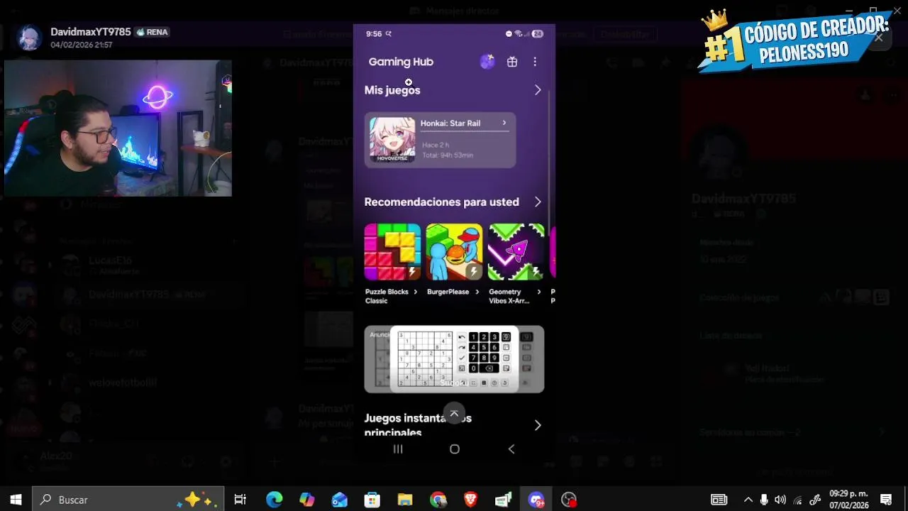Click the DavidmaxYT9785 username in viewer header

tap(91, 32)
